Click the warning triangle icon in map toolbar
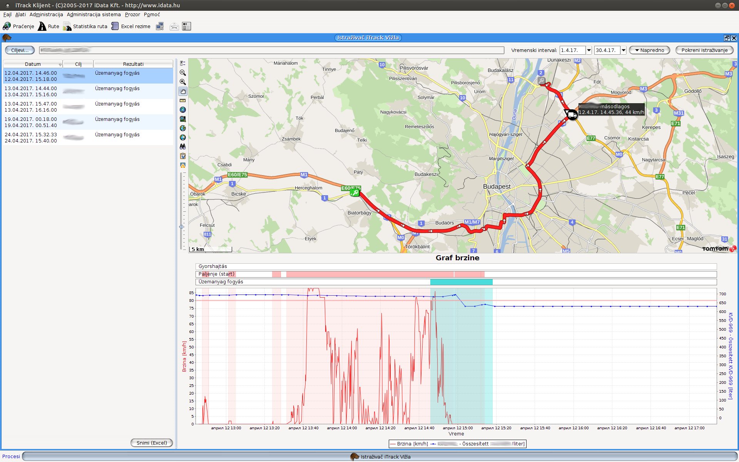Screen dimensions: 739x462 click(x=183, y=165)
